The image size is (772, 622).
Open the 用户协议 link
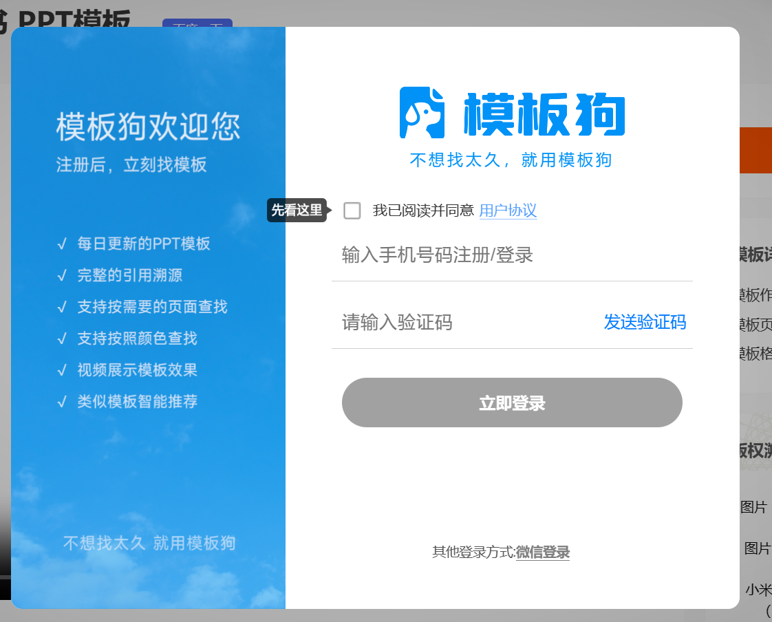point(508,211)
